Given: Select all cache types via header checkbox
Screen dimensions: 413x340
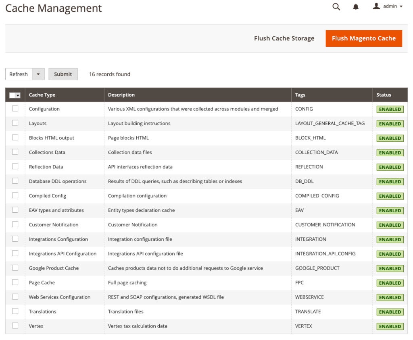Looking at the screenshot, I should point(13,95).
